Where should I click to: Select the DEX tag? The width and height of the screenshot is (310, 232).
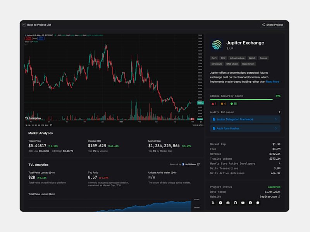click(223, 58)
